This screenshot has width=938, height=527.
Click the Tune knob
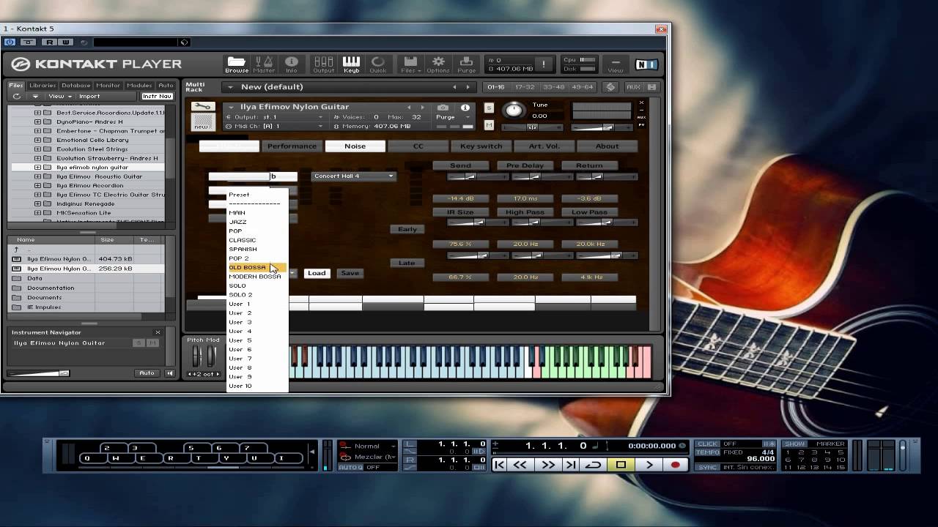pyautogui.click(x=514, y=110)
